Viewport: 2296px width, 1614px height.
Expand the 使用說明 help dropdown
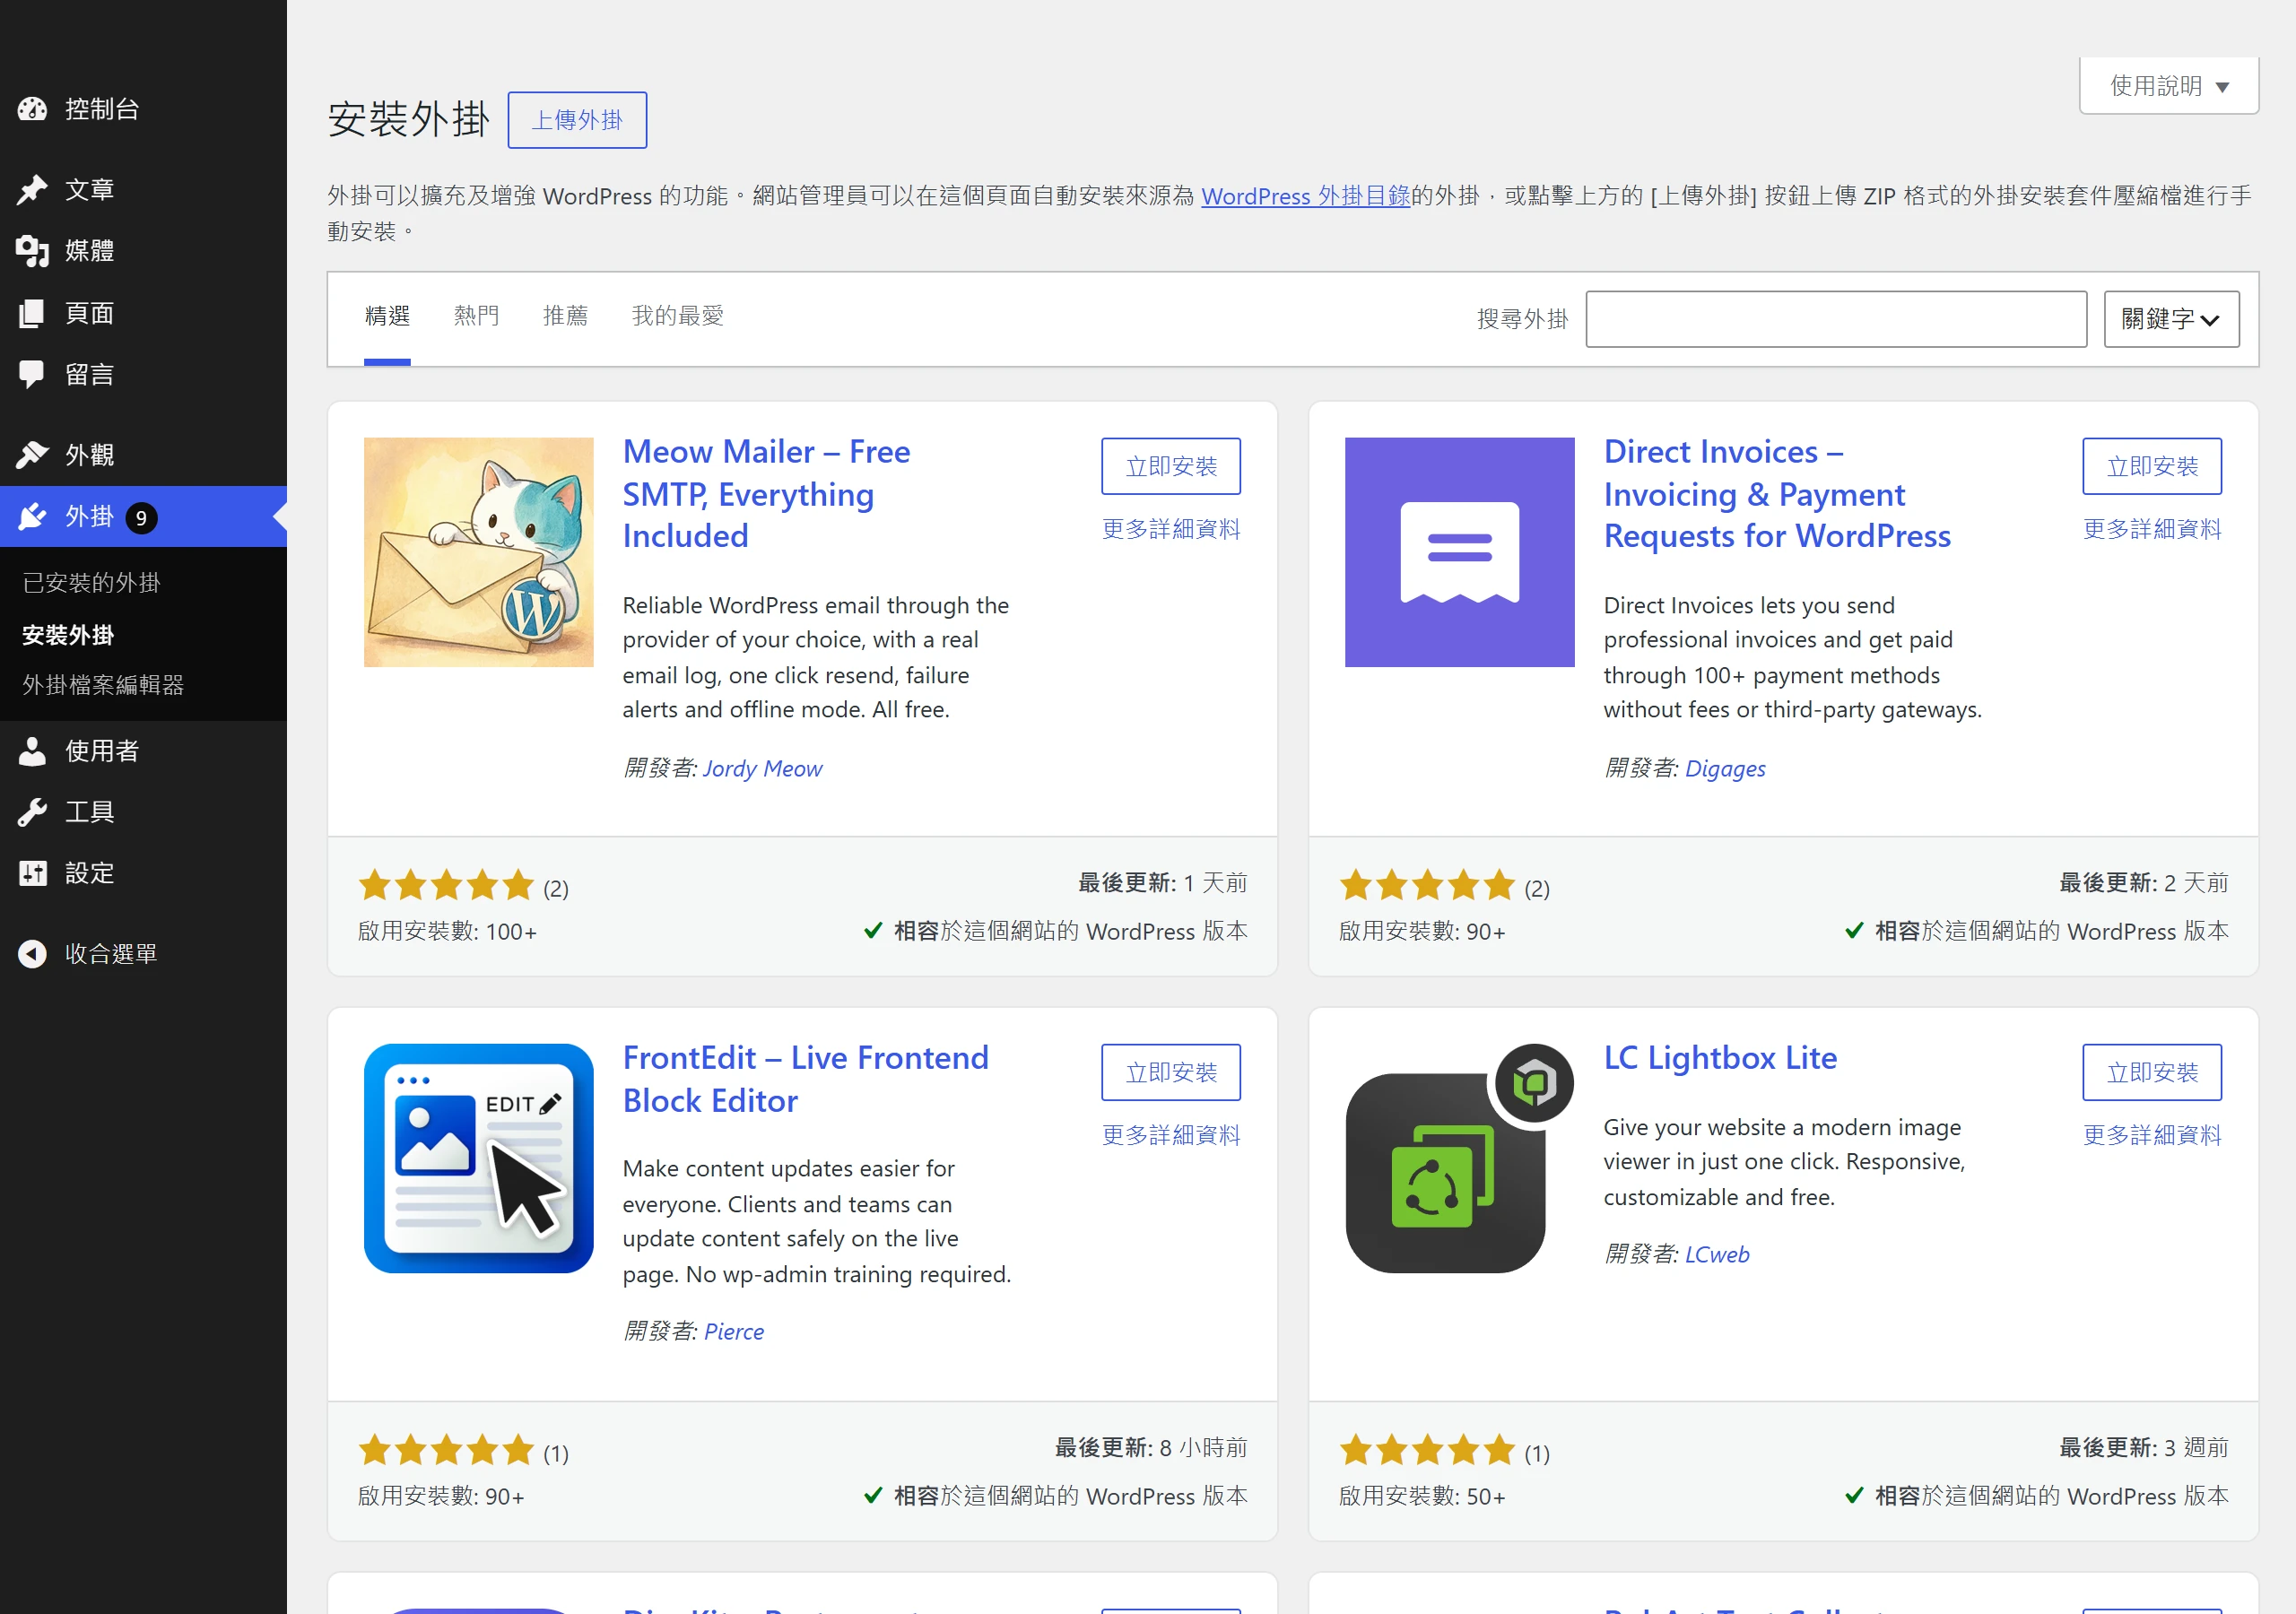click(x=2168, y=86)
